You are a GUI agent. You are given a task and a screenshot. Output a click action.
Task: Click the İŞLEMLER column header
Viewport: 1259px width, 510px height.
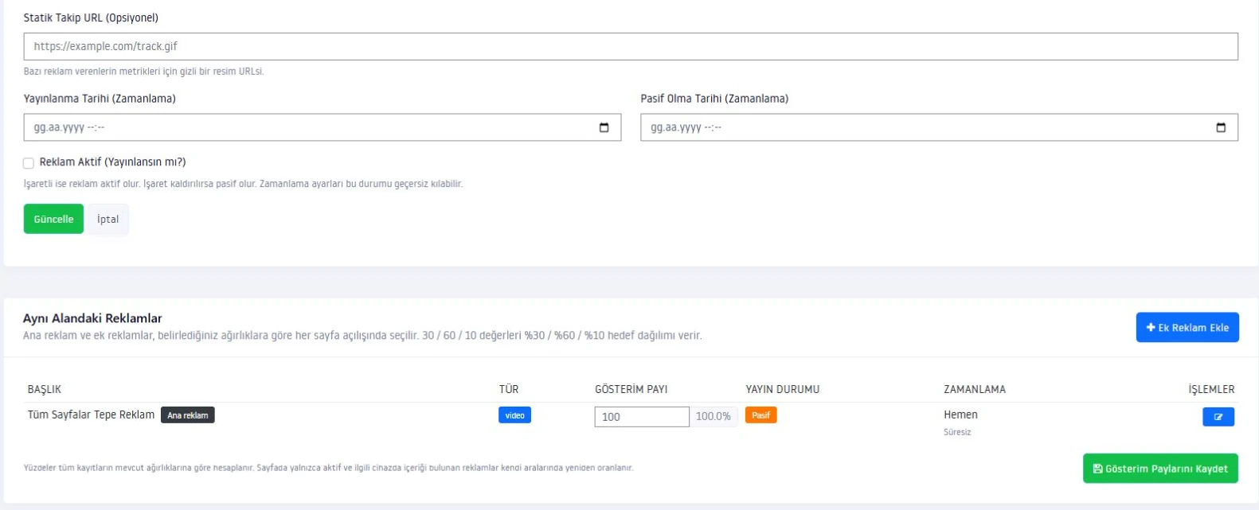pos(1211,389)
